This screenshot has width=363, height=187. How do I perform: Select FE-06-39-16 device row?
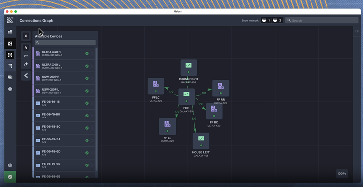64,103
